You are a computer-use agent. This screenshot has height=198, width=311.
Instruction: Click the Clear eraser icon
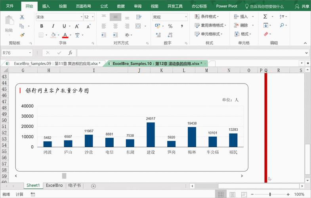pos(266,34)
